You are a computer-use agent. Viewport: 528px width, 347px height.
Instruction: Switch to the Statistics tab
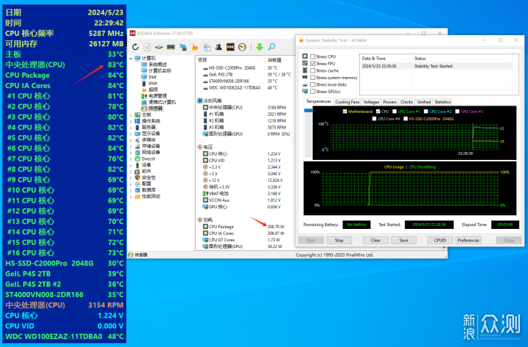442,102
